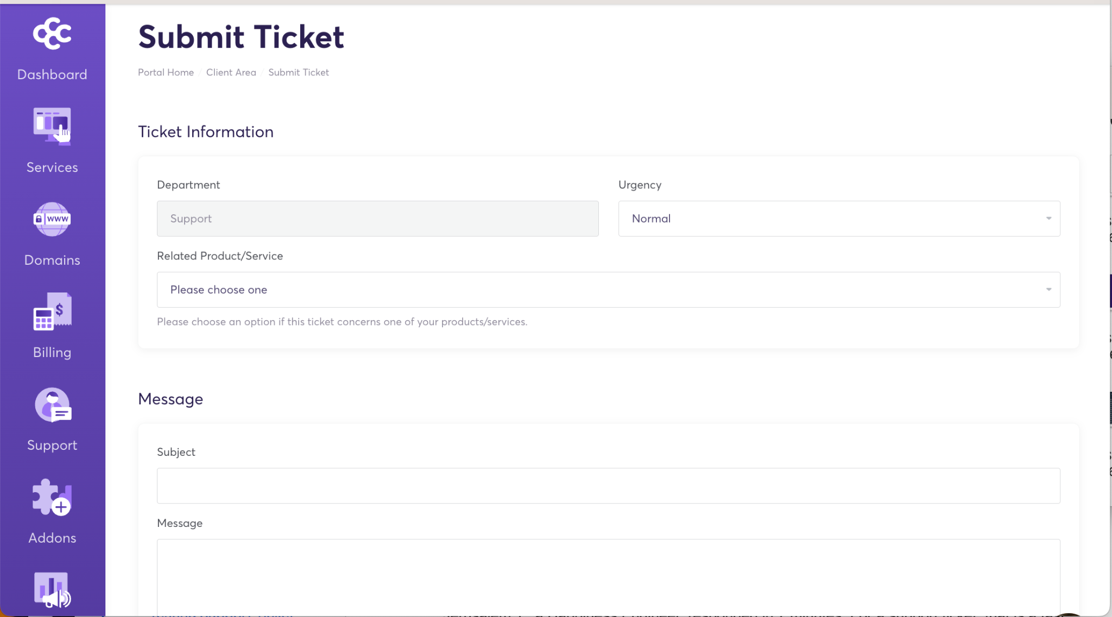1112x617 pixels.
Task: Click the Please choose one dropdown arrow
Action: pos(1048,290)
